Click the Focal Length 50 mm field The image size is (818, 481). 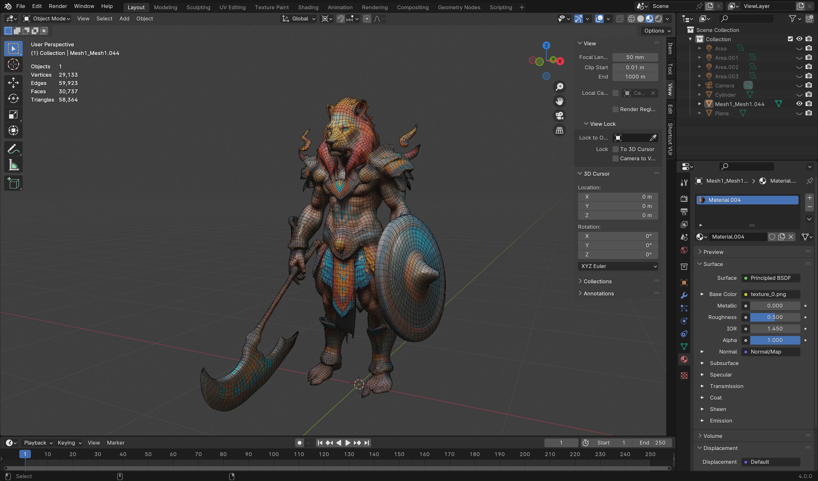point(635,57)
